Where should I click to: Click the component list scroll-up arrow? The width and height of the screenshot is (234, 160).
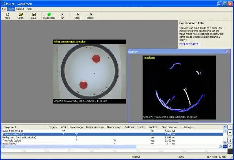(225, 127)
